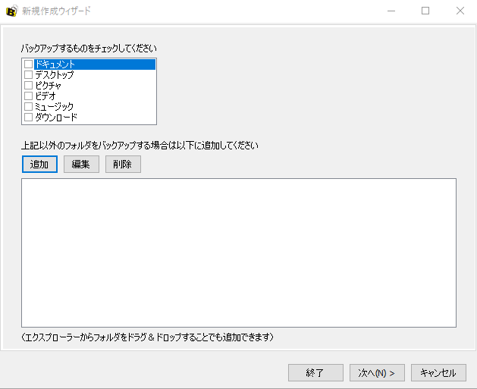Click the 編集 button
Screen dimensions: 477x389
pos(81,165)
